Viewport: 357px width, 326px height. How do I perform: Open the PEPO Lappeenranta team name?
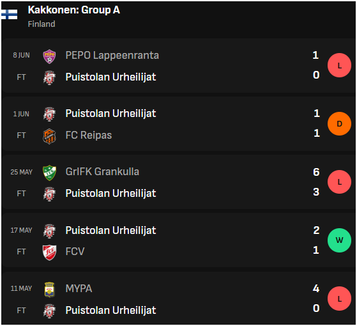(112, 56)
